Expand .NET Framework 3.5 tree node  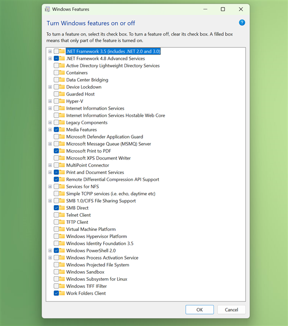50,51
